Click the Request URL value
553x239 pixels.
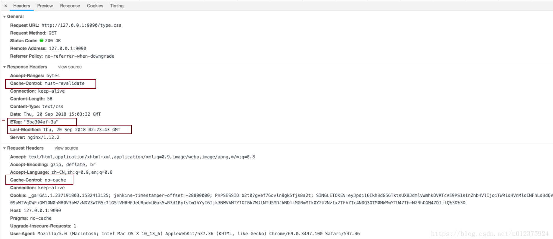click(x=81, y=25)
